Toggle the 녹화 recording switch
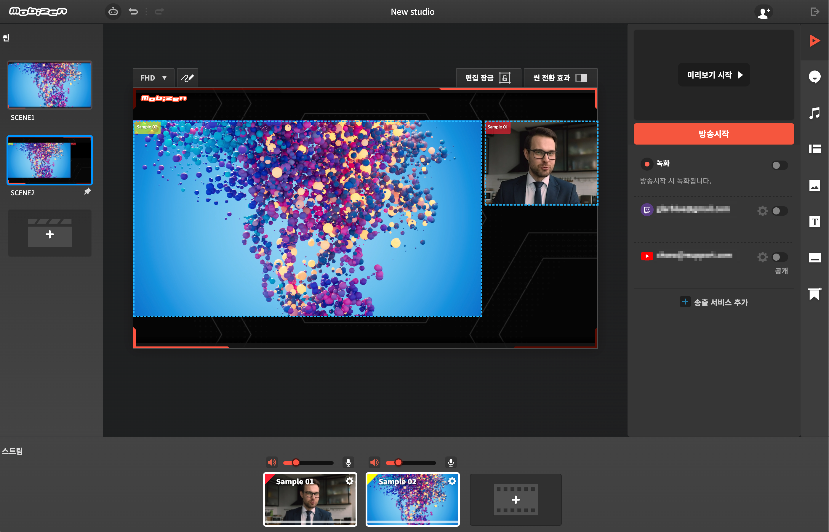The height and width of the screenshot is (532, 829). click(x=779, y=166)
